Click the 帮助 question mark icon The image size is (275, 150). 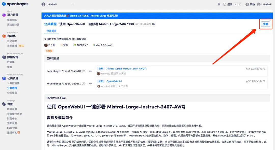(247, 4)
